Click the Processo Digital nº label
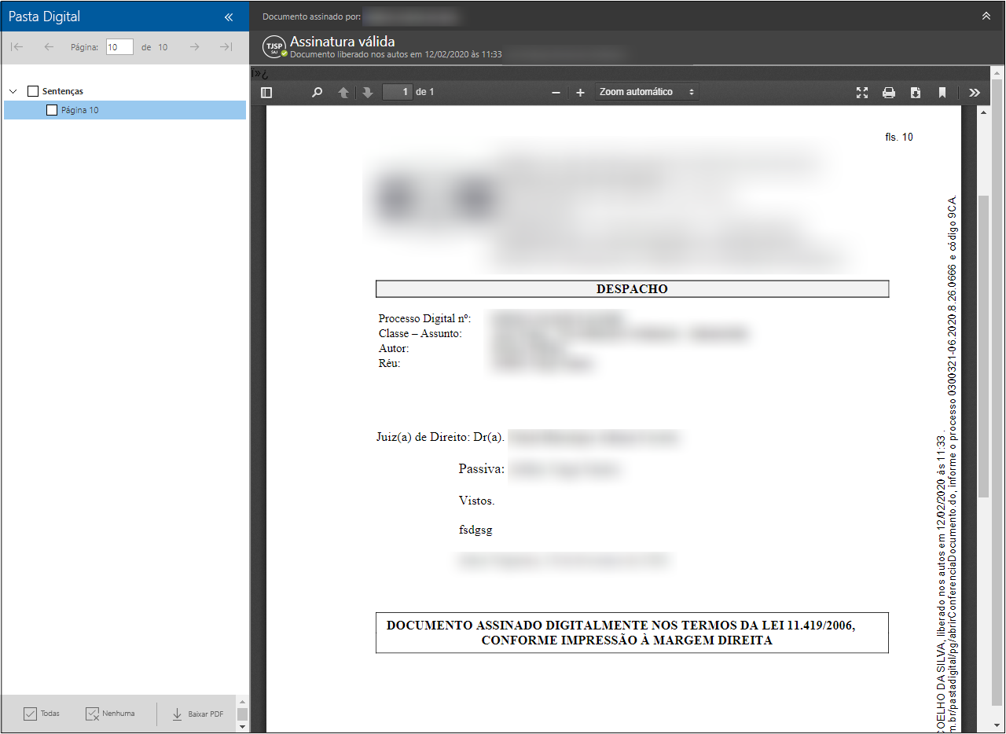 pyautogui.click(x=424, y=318)
